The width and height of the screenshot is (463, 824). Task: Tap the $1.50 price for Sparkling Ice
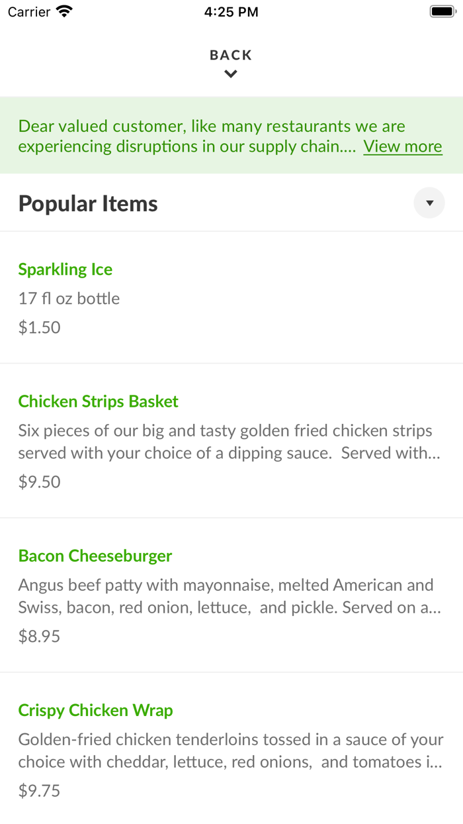(x=40, y=327)
